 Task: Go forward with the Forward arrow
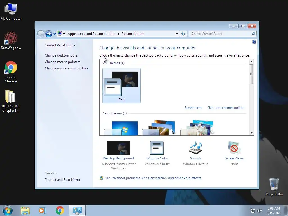point(49,34)
